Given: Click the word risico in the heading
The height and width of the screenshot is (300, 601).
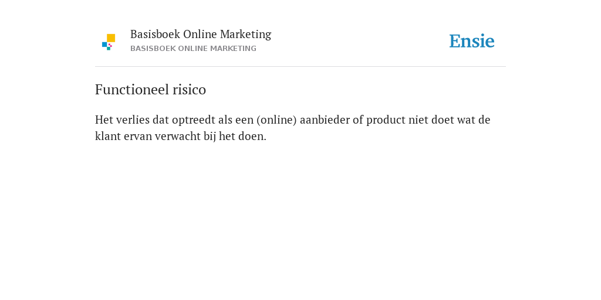Looking at the screenshot, I should [190, 90].
